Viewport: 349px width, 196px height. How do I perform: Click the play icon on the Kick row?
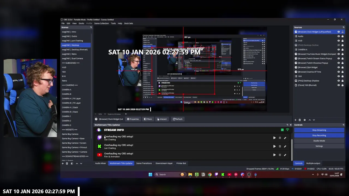[x=274, y=146]
